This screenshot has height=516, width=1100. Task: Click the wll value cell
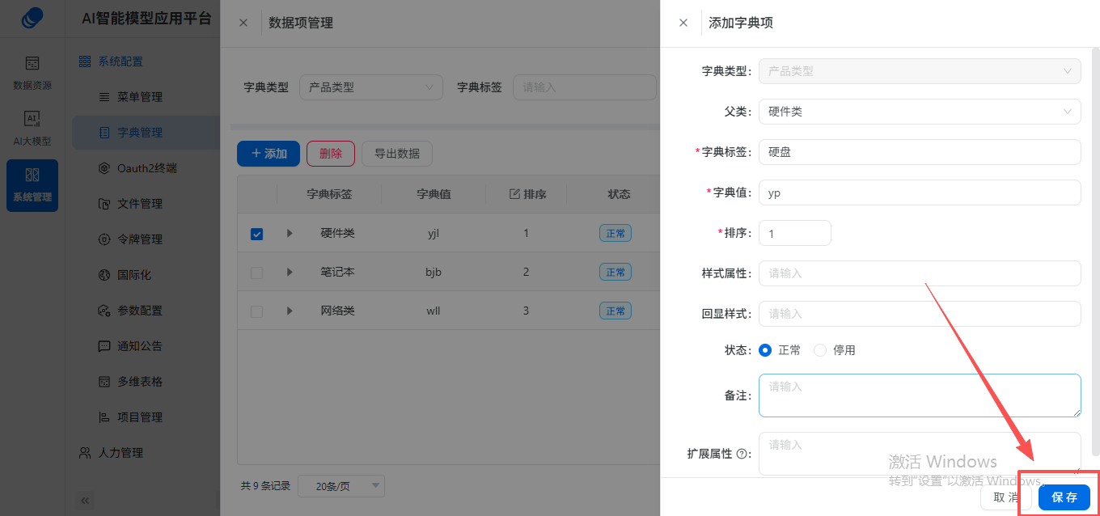[x=434, y=311]
